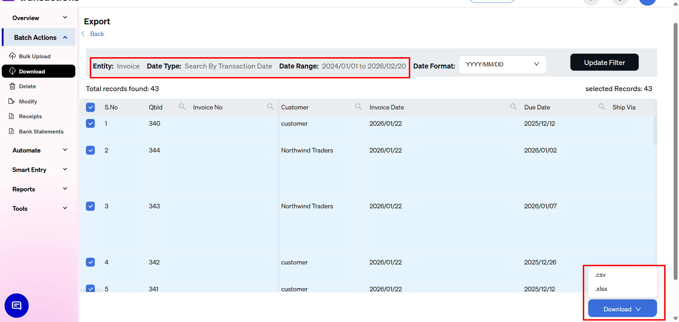This screenshot has width=679, height=322.
Task: Click the Customer column search icon
Action: click(359, 106)
